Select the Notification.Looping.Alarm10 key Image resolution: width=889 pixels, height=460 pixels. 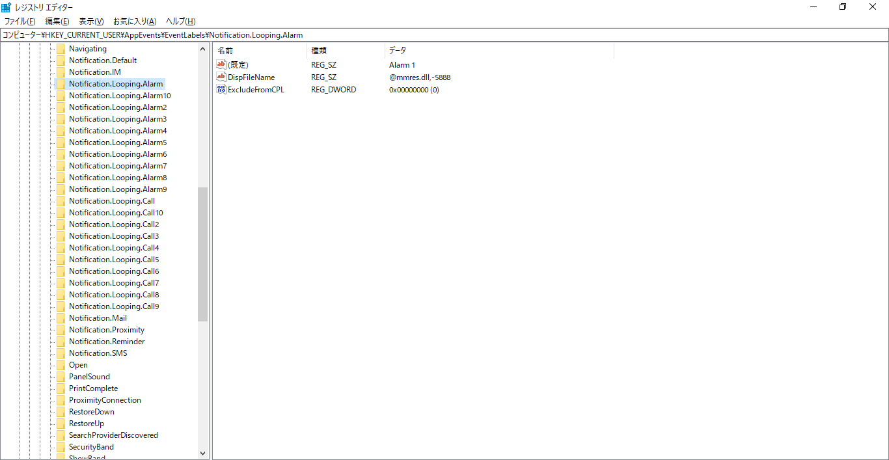coord(120,96)
